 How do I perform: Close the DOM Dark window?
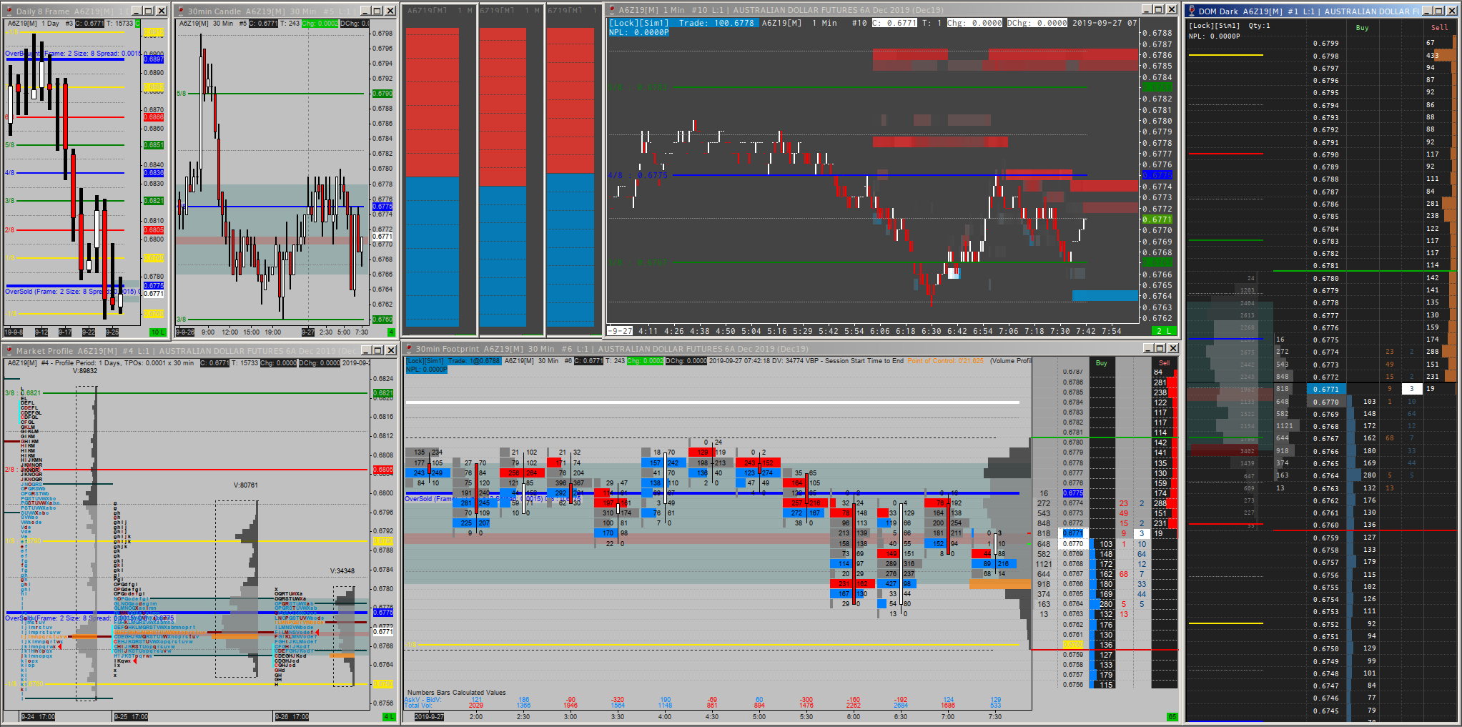tap(1453, 11)
